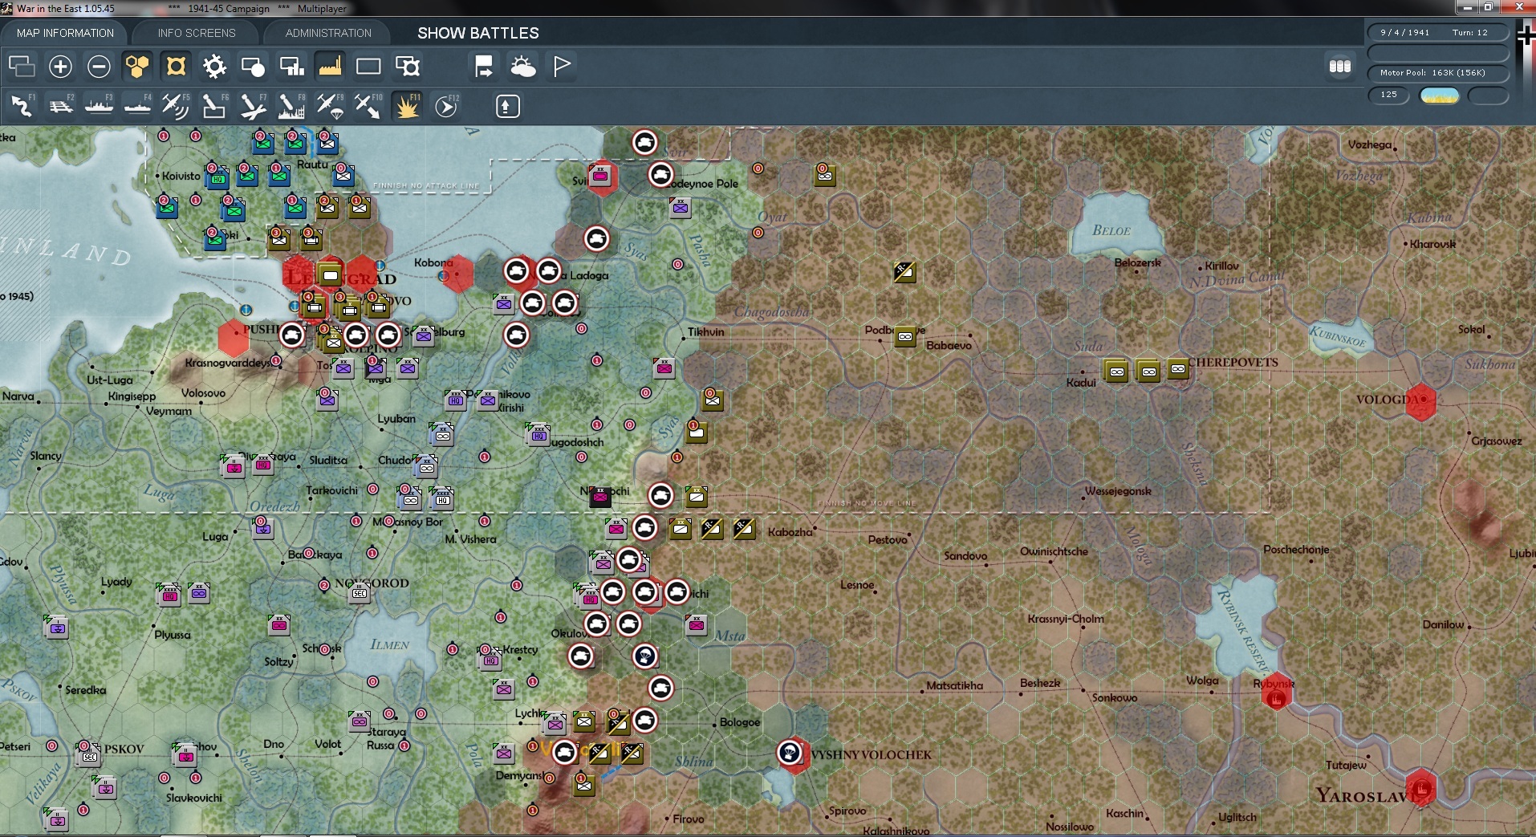Select the F9 air transport icon

[x=330, y=106]
